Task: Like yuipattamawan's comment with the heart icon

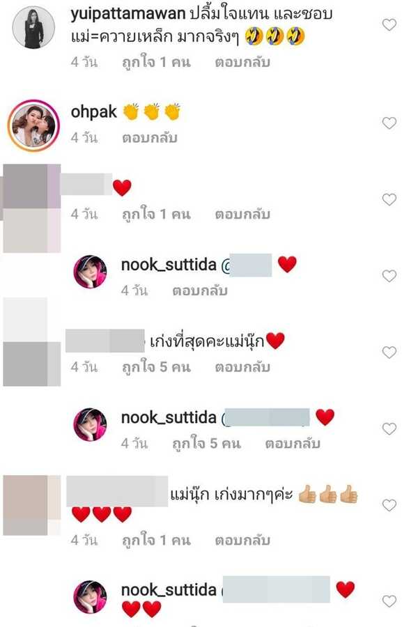Action: tap(389, 25)
